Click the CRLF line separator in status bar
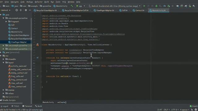The width and height of the screenshot is (198, 111). click(167, 110)
